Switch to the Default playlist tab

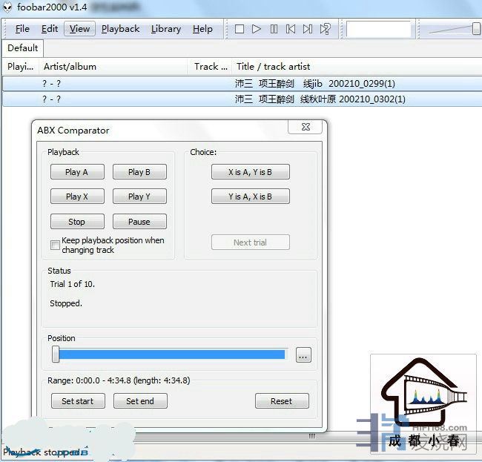click(x=23, y=48)
